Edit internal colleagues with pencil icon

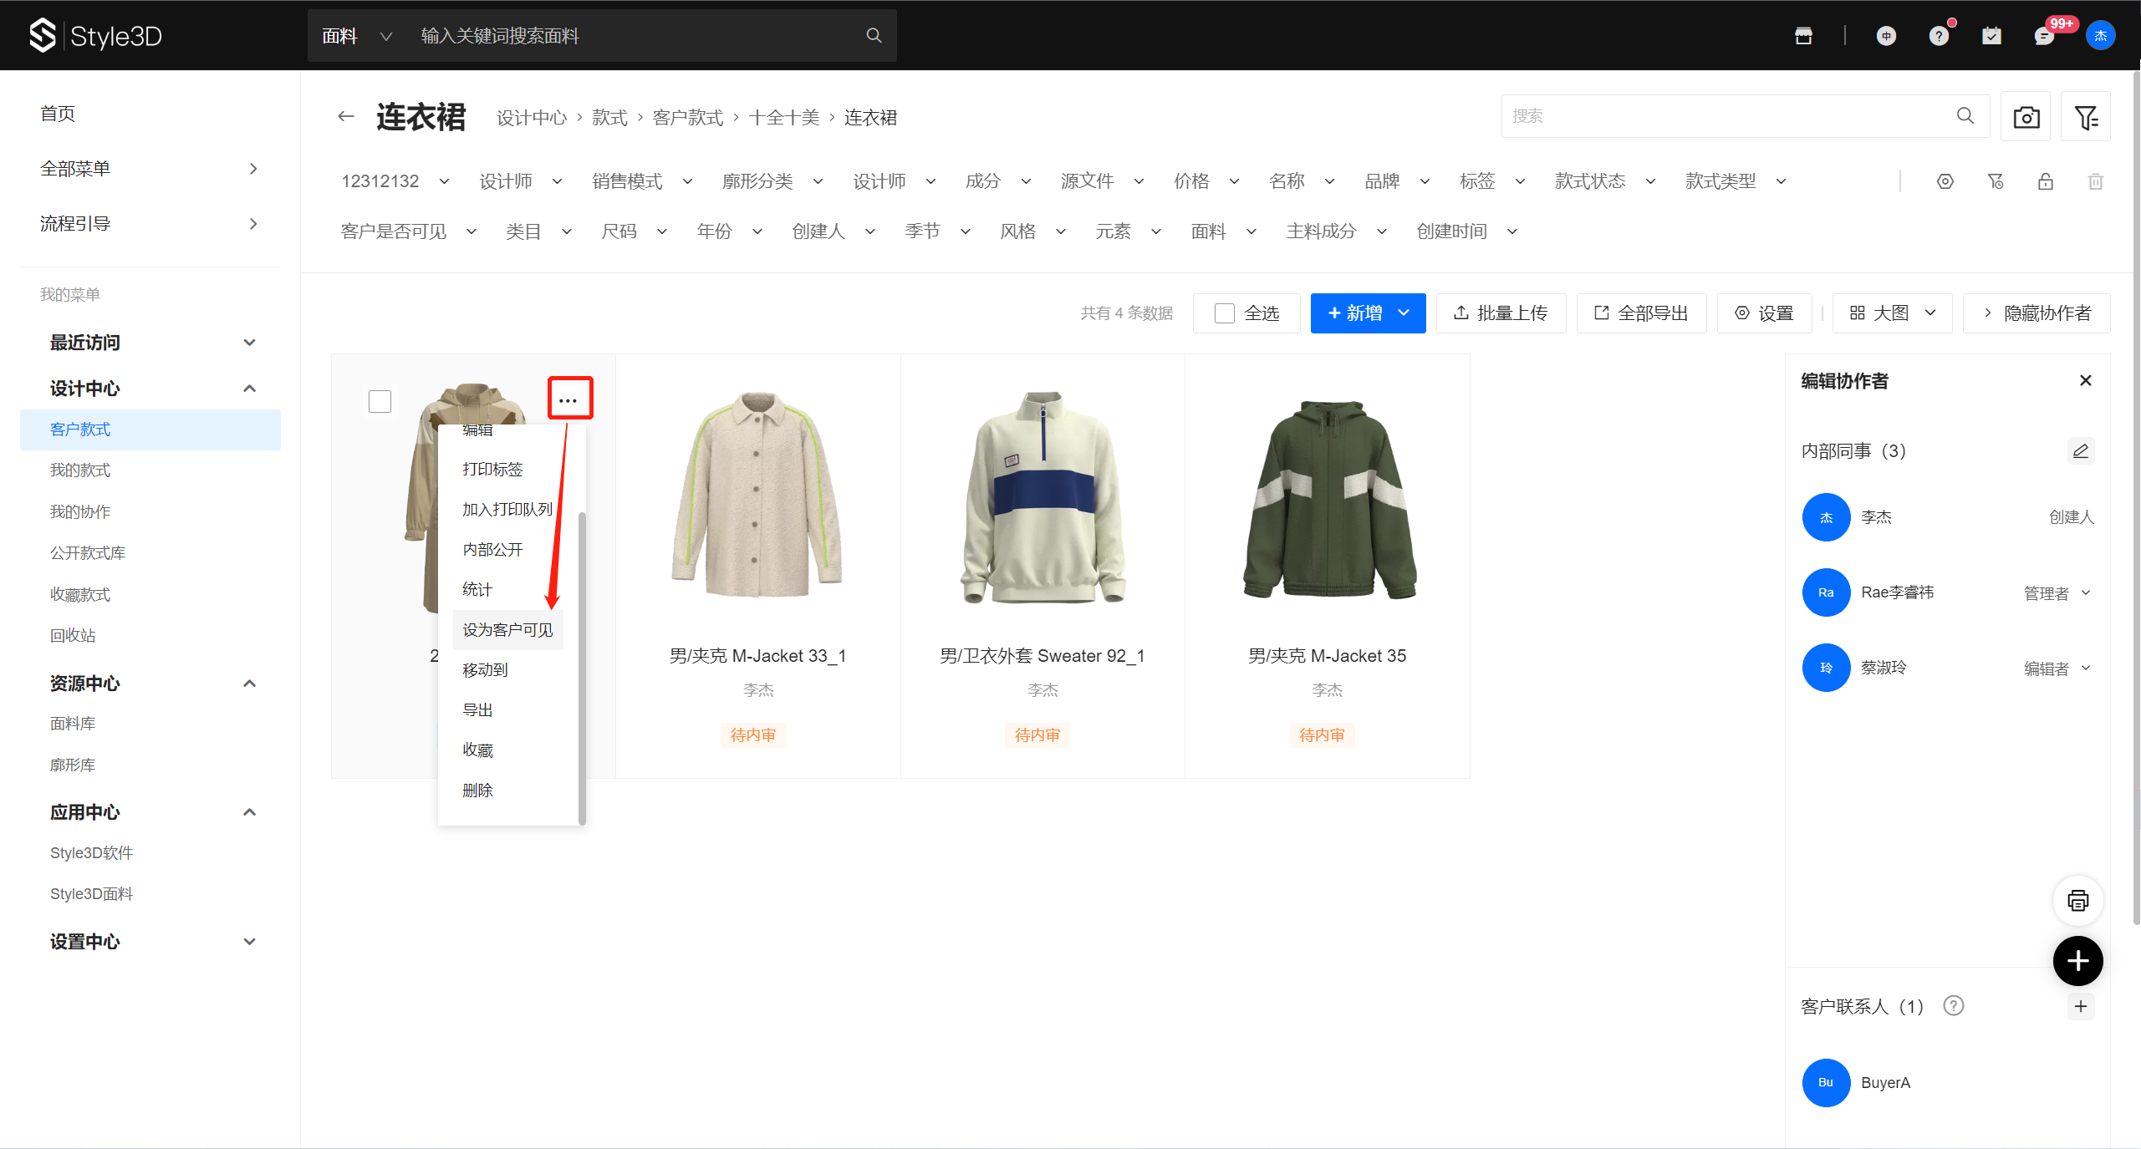2080,451
